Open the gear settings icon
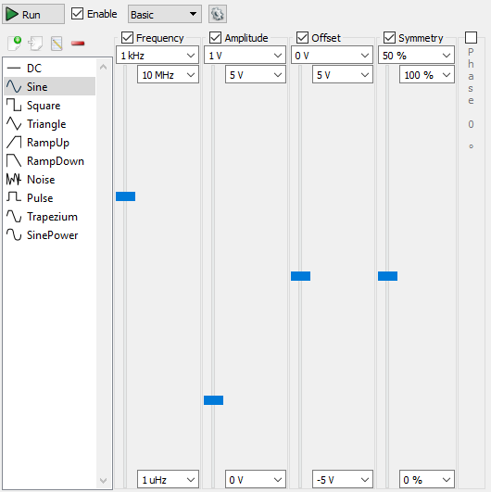Screen dimensions: 491x492 (x=218, y=14)
